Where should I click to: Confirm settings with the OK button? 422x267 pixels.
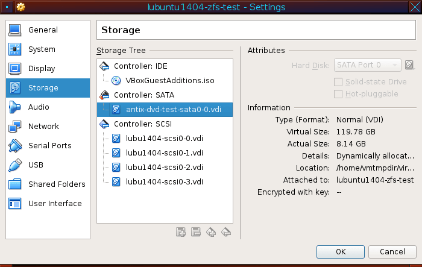click(x=341, y=252)
